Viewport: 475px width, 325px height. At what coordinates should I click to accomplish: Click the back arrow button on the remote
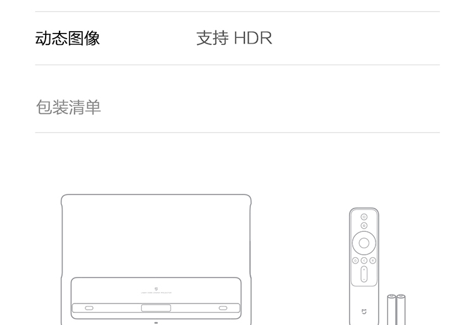pyautogui.click(x=364, y=260)
